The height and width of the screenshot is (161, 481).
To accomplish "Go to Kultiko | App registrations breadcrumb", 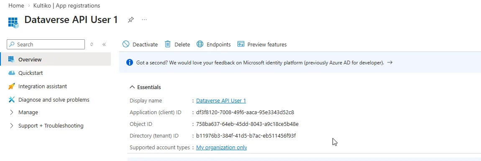I will 67,5.
